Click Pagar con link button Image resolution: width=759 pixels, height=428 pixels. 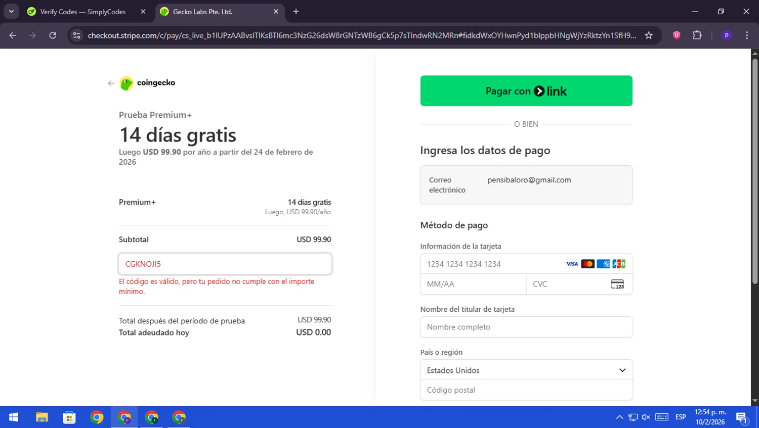click(526, 91)
